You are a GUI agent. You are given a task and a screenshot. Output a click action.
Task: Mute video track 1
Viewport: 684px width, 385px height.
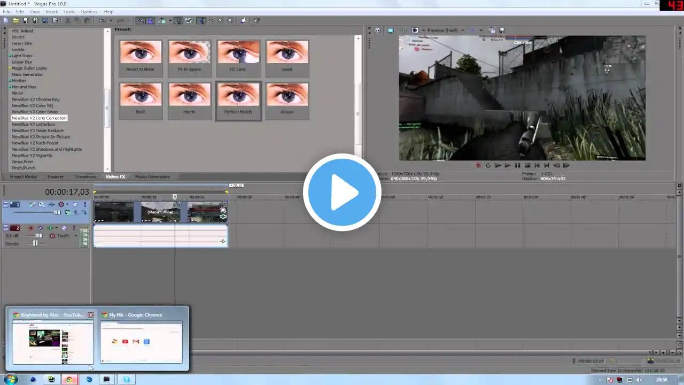pos(75,204)
